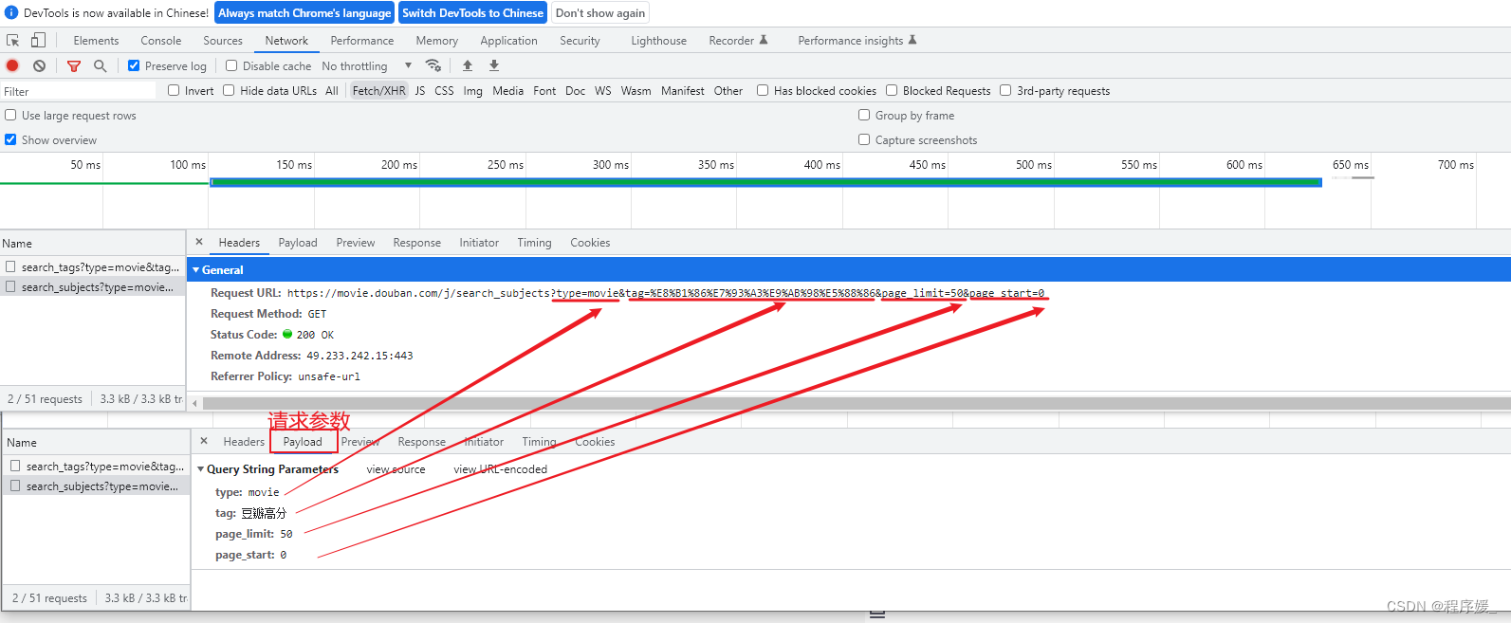Click Don't show again button
The image size is (1511, 623).
point(600,13)
